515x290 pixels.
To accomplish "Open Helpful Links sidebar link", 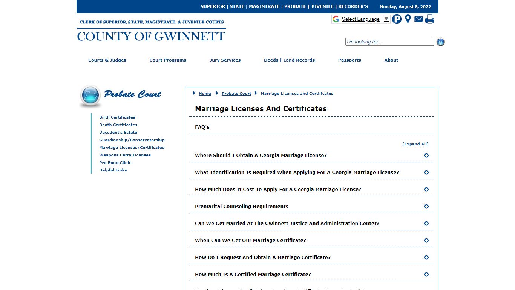I will 113,170.
